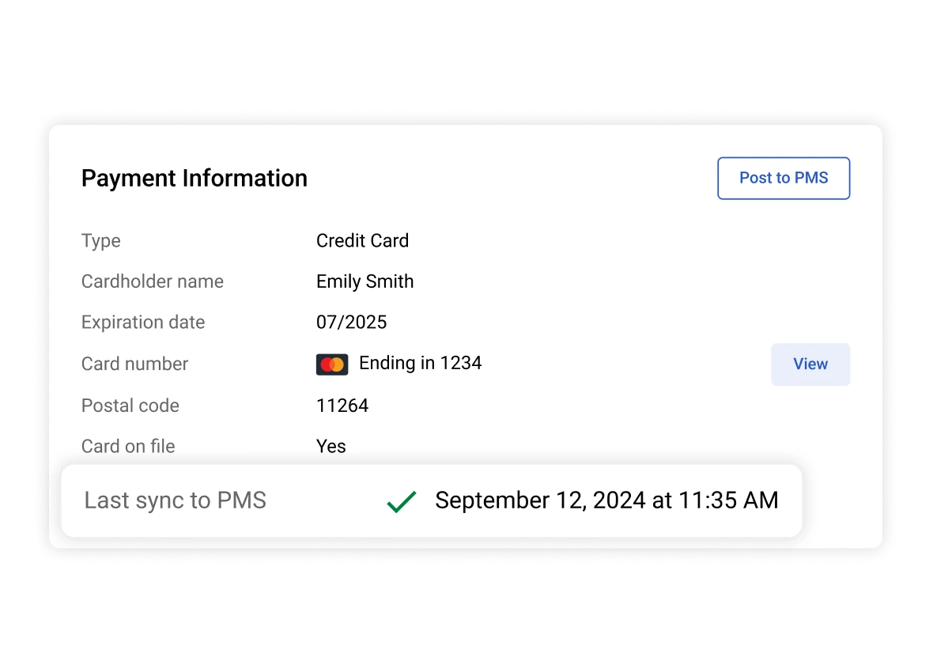Image resolution: width=933 pixels, height=672 pixels.
Task: Click the sync timestamp September 12, 2024
Action: pos(606,500)
